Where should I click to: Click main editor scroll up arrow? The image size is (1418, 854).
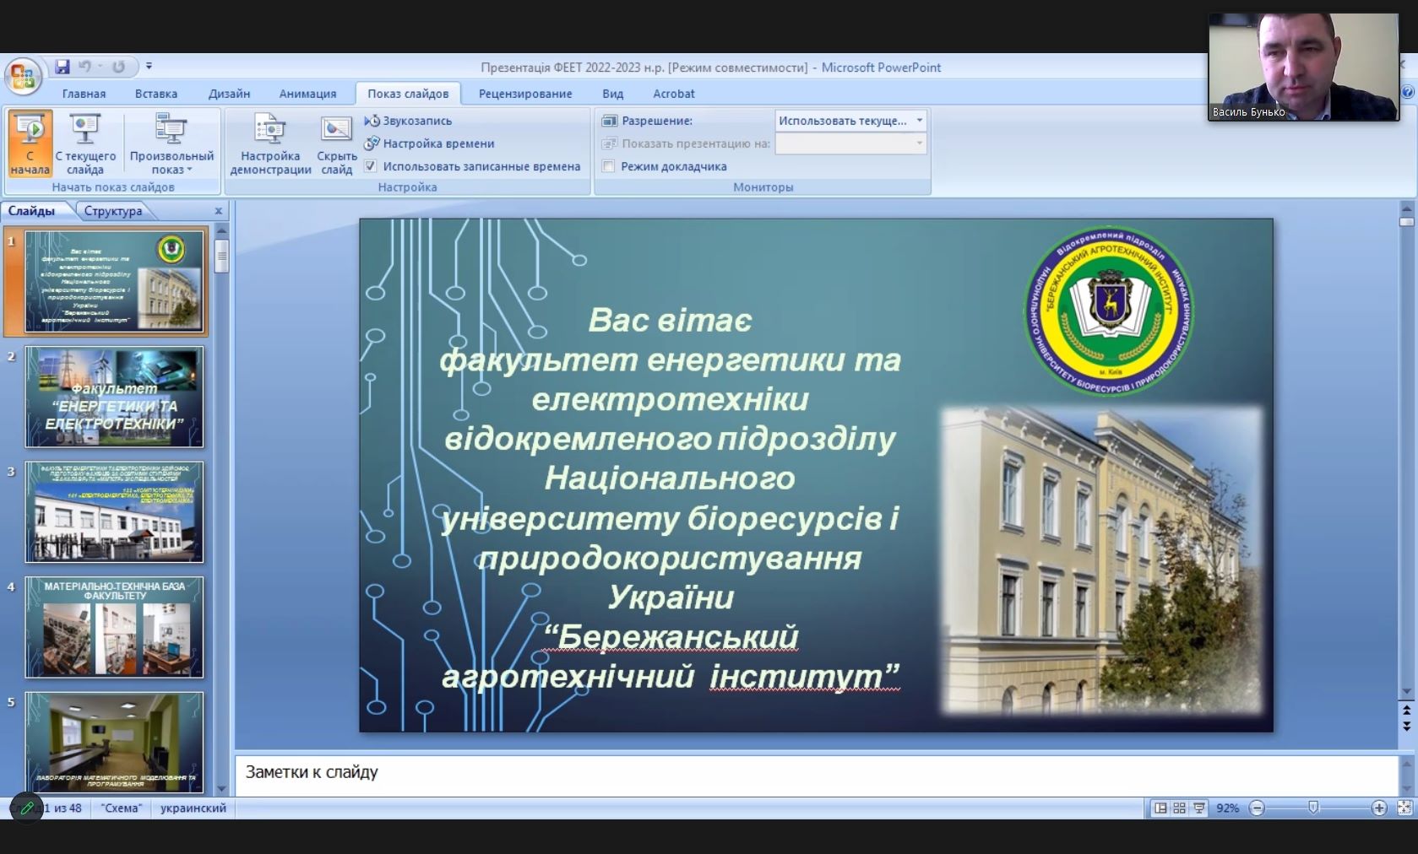point(1406,208)
